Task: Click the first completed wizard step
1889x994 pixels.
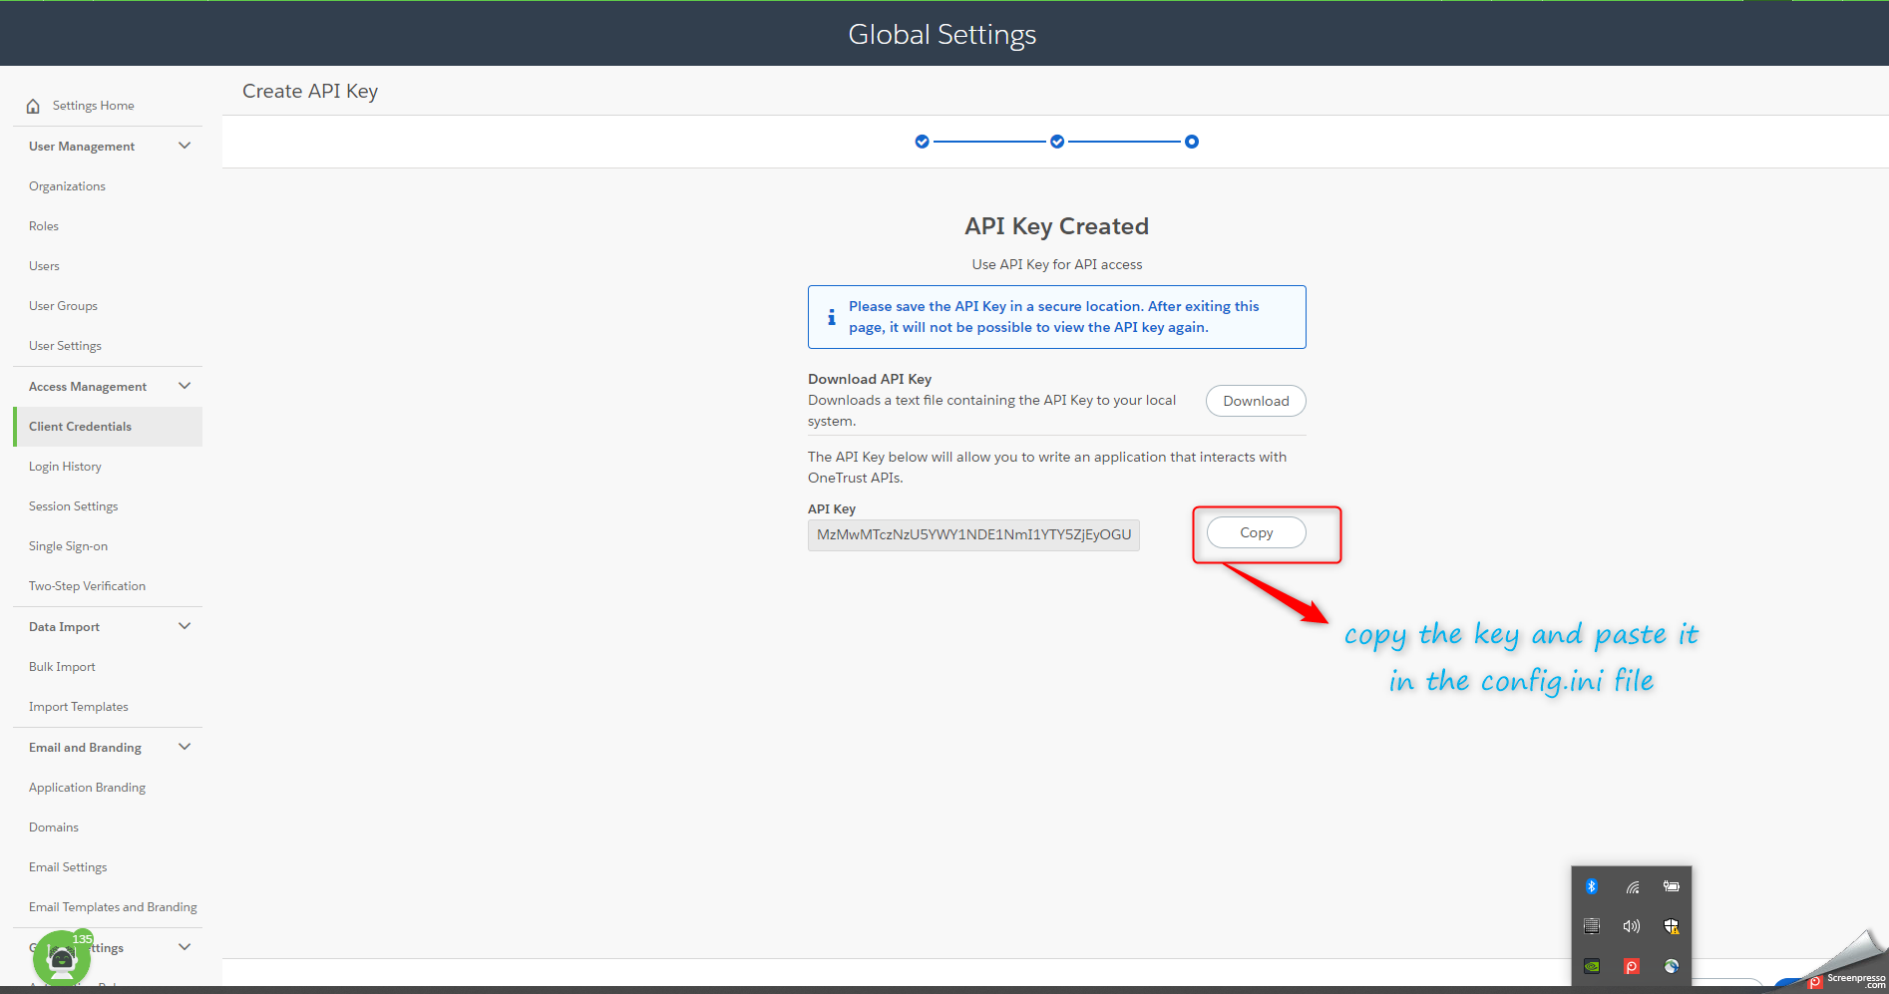Action: coord(922,142)
